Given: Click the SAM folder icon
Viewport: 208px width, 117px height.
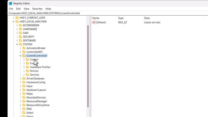Looking at the screenshot, I should coord(20,33).
